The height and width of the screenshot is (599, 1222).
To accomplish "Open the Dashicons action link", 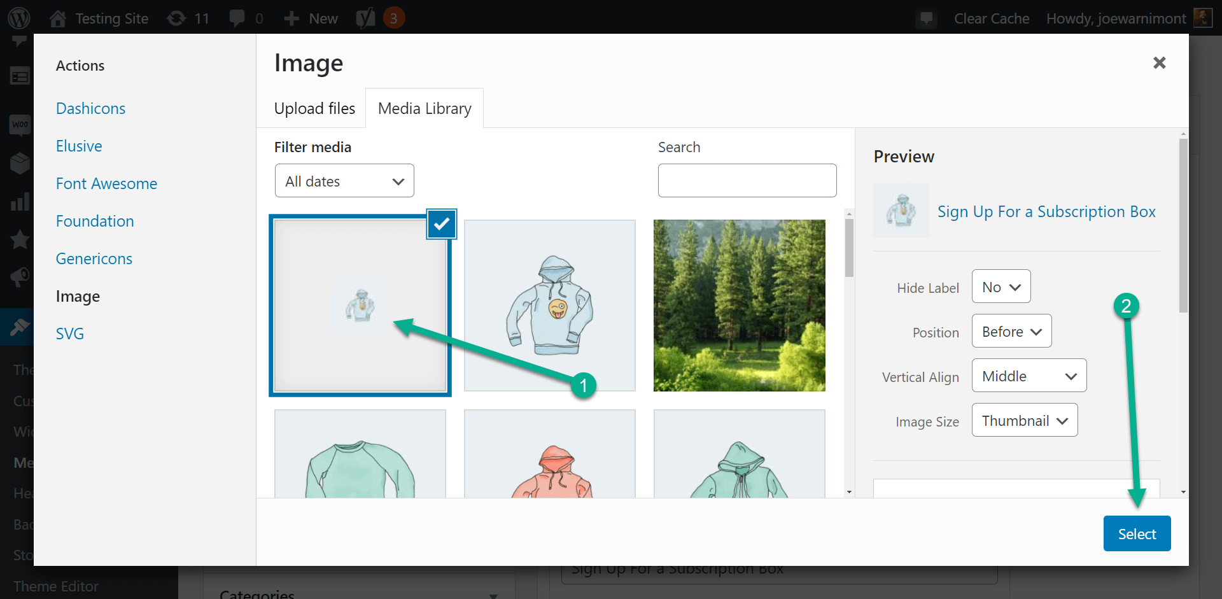I will pyautogui.click(x=90, y=108).
